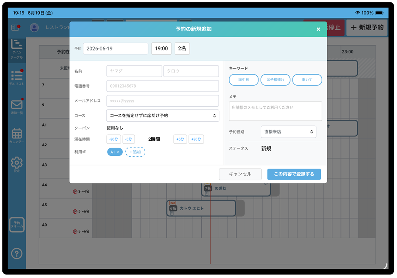The width and height of the screenshot is (397, 278).
Task: Select the カトウ エヒト reservation block
Action: click(201, 208)
